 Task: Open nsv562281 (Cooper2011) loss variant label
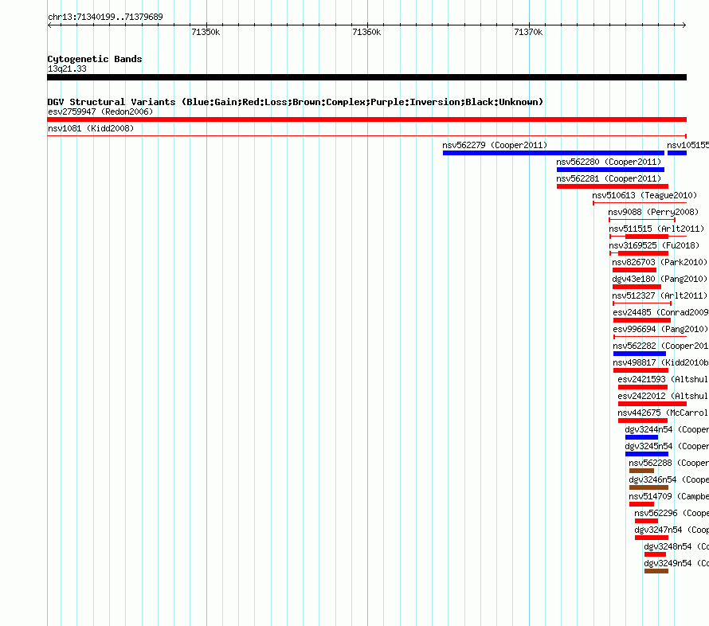click(x=609, y=178)
